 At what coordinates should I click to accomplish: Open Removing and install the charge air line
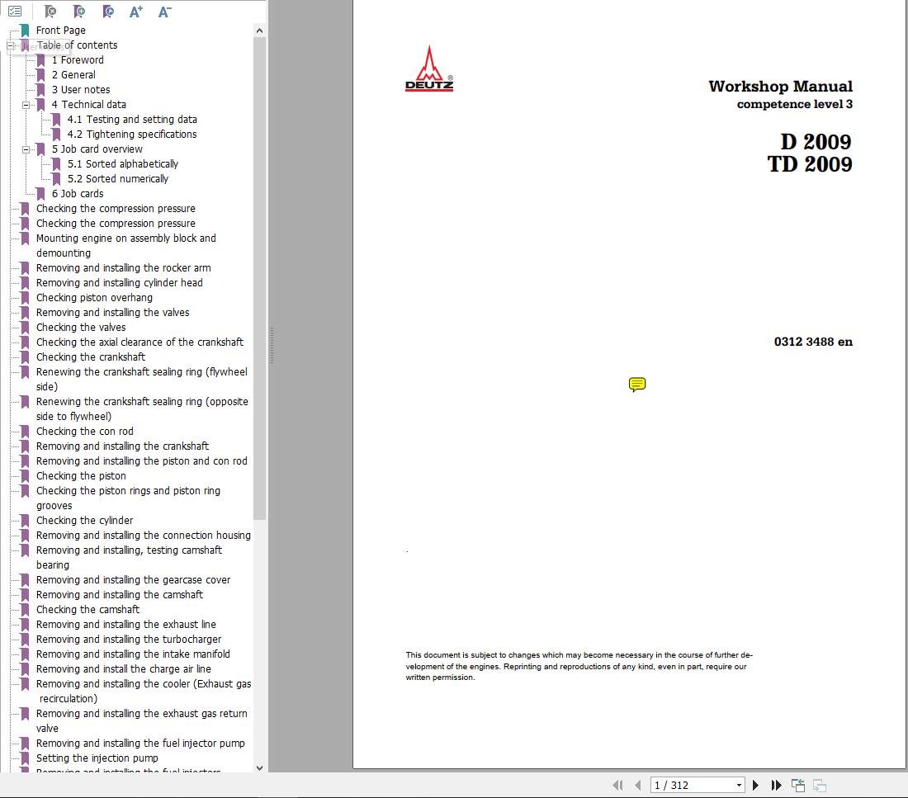pos(123,669)
